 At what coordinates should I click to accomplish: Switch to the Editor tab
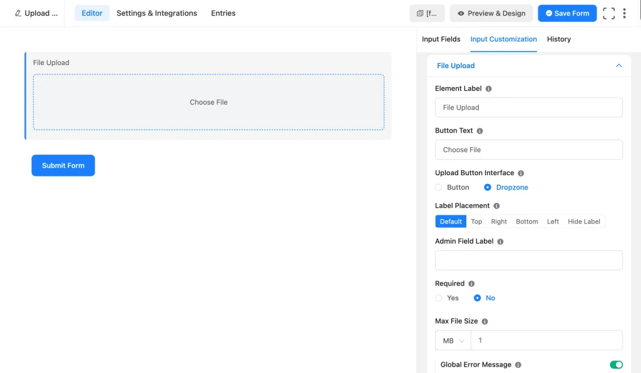[x=92, y=13]
